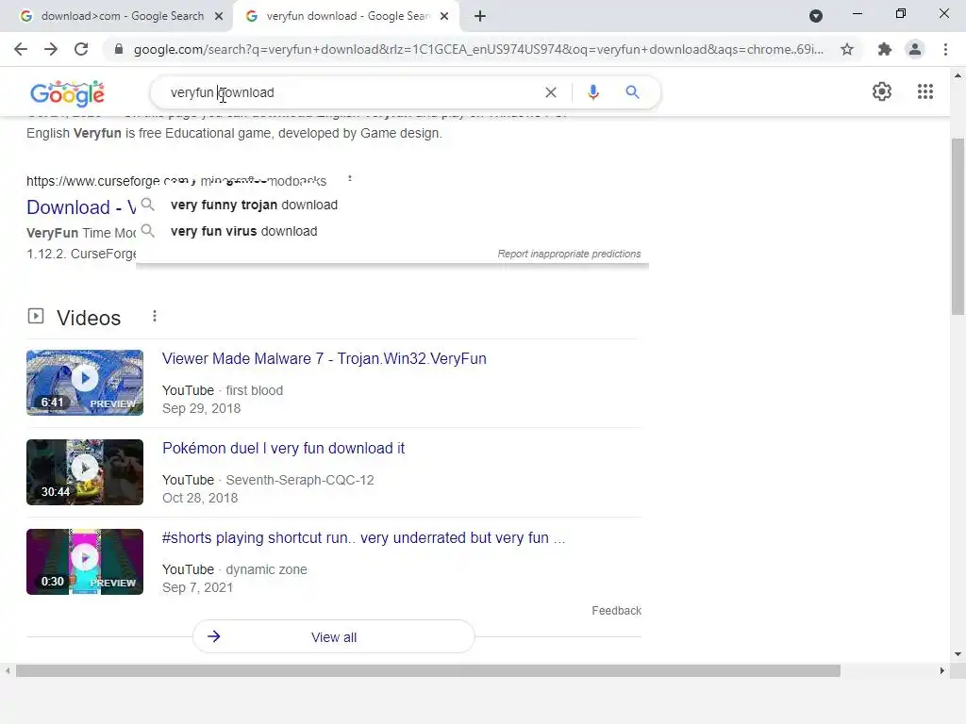Click the dynamic zone channel name

266,569
